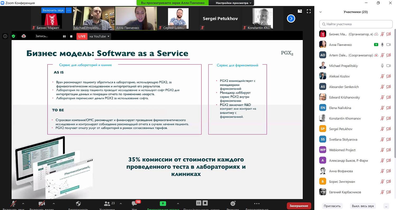Image resolution: width=396 pixels, height=210 pixels.
Task: Open the Participants icon showing 23
Action: click(x=107, y=203)
